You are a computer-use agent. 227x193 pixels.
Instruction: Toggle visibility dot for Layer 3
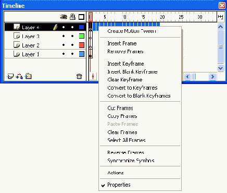click(x=64, y=36)
